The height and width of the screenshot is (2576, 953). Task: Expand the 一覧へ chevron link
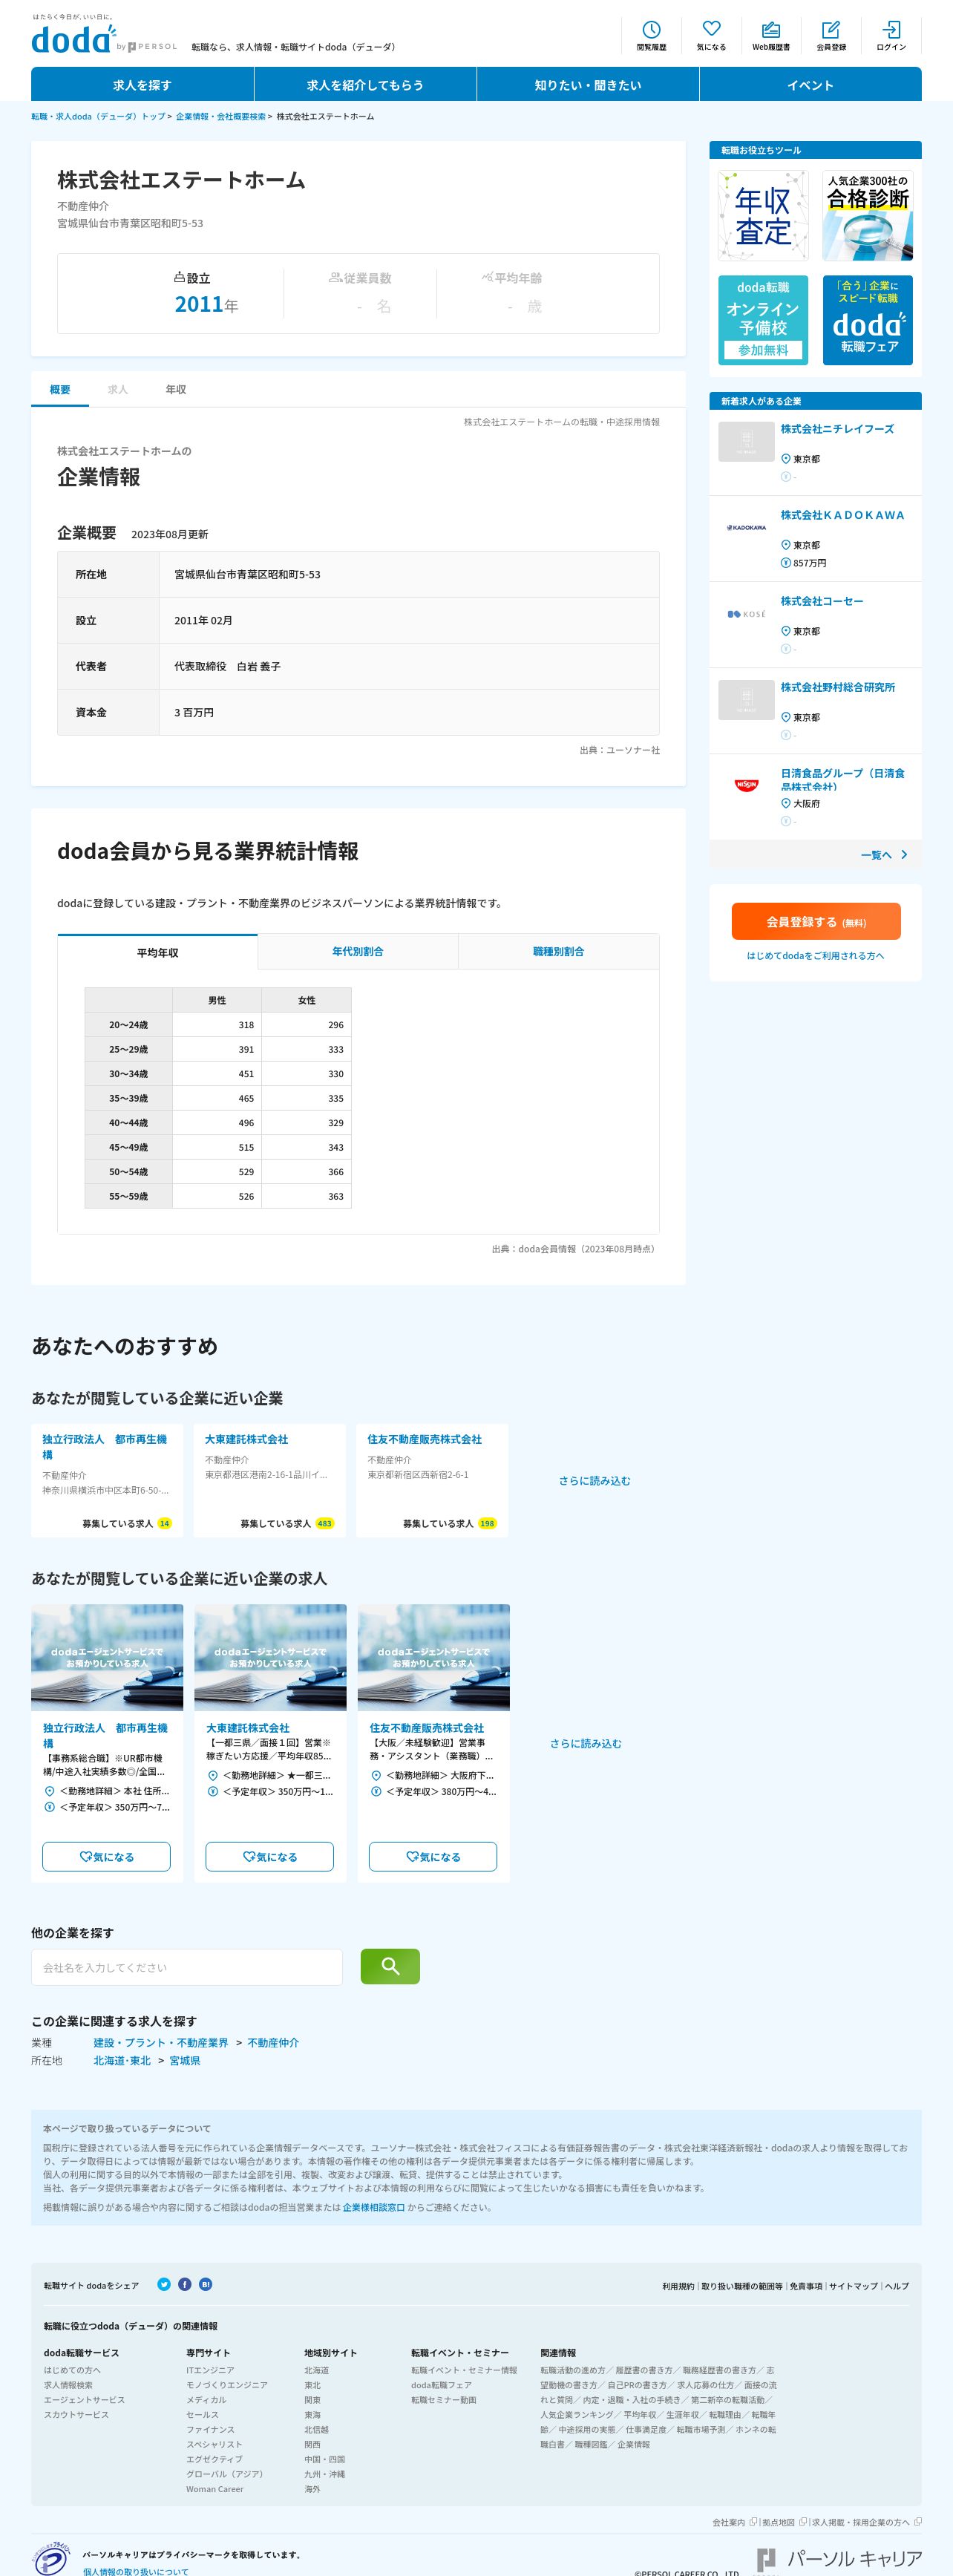[x=884, y=854]
